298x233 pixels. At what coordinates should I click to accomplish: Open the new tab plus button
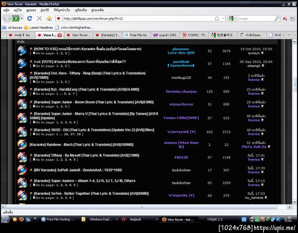click(x=289, y=35)
